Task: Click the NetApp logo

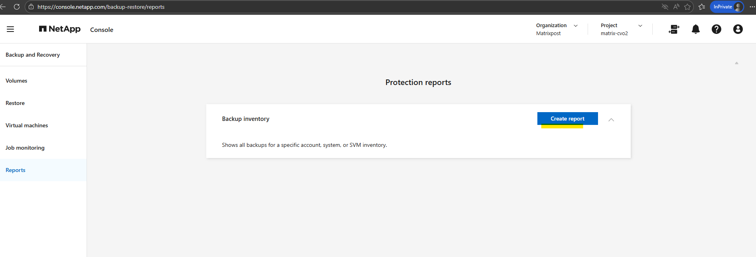Action: 60,29
